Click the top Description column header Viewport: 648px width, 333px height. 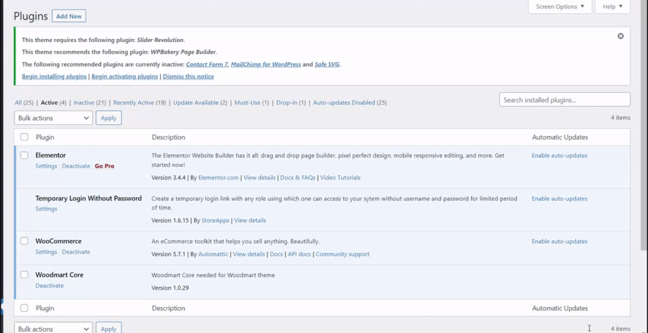168,137
